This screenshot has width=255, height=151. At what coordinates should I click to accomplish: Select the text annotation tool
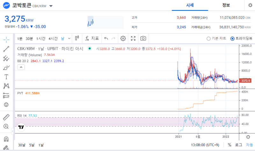pos(6,77)
